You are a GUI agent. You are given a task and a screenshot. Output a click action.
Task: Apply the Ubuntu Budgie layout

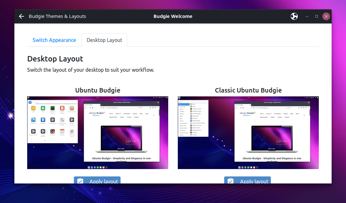pos(97,180)
